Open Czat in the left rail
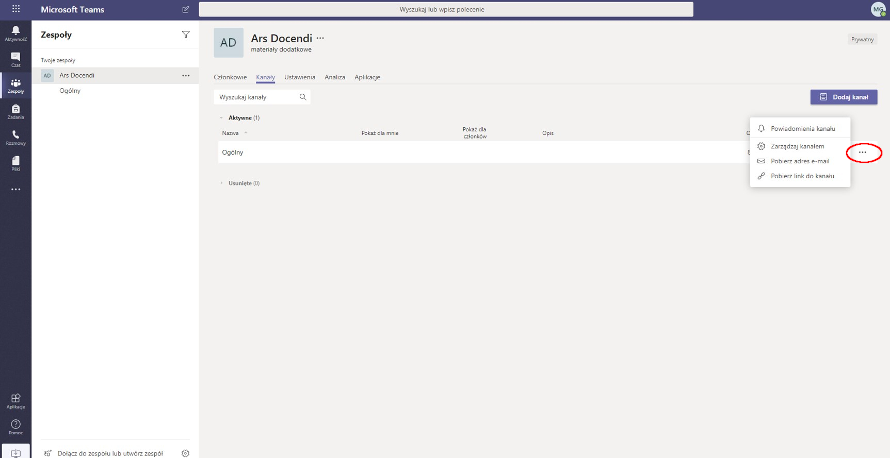 click(15, 60)
